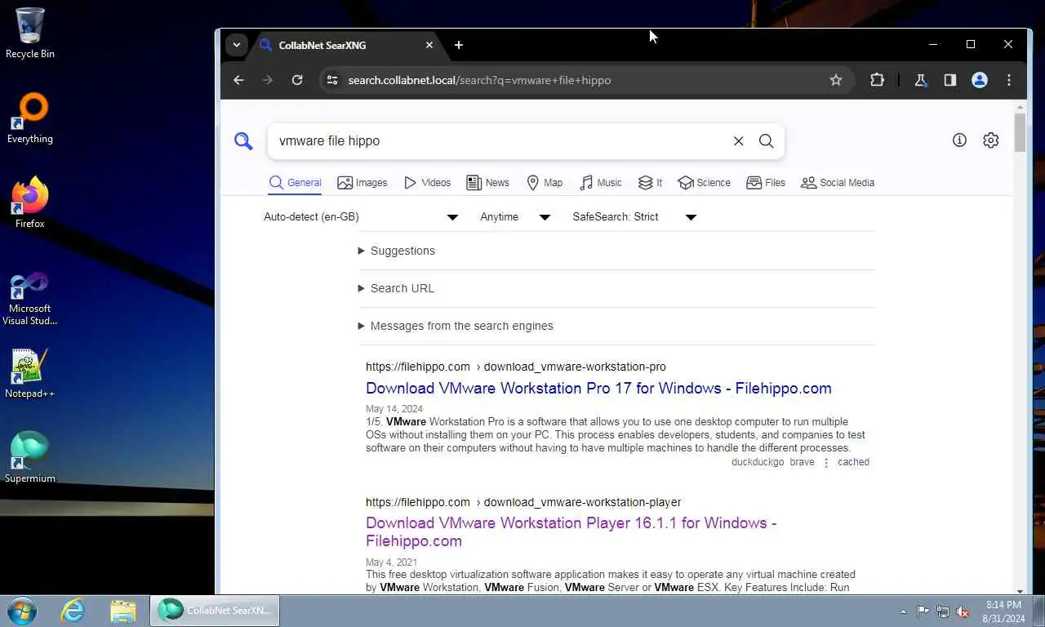Open the Recycle Bin desktop icon
Viewport: 1045px width, 627px height.
[x=30, y=33]
